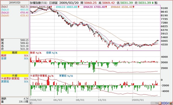
Task: Click 外資累計買賣超 label in left panel
Action: [x=10, y=79]
